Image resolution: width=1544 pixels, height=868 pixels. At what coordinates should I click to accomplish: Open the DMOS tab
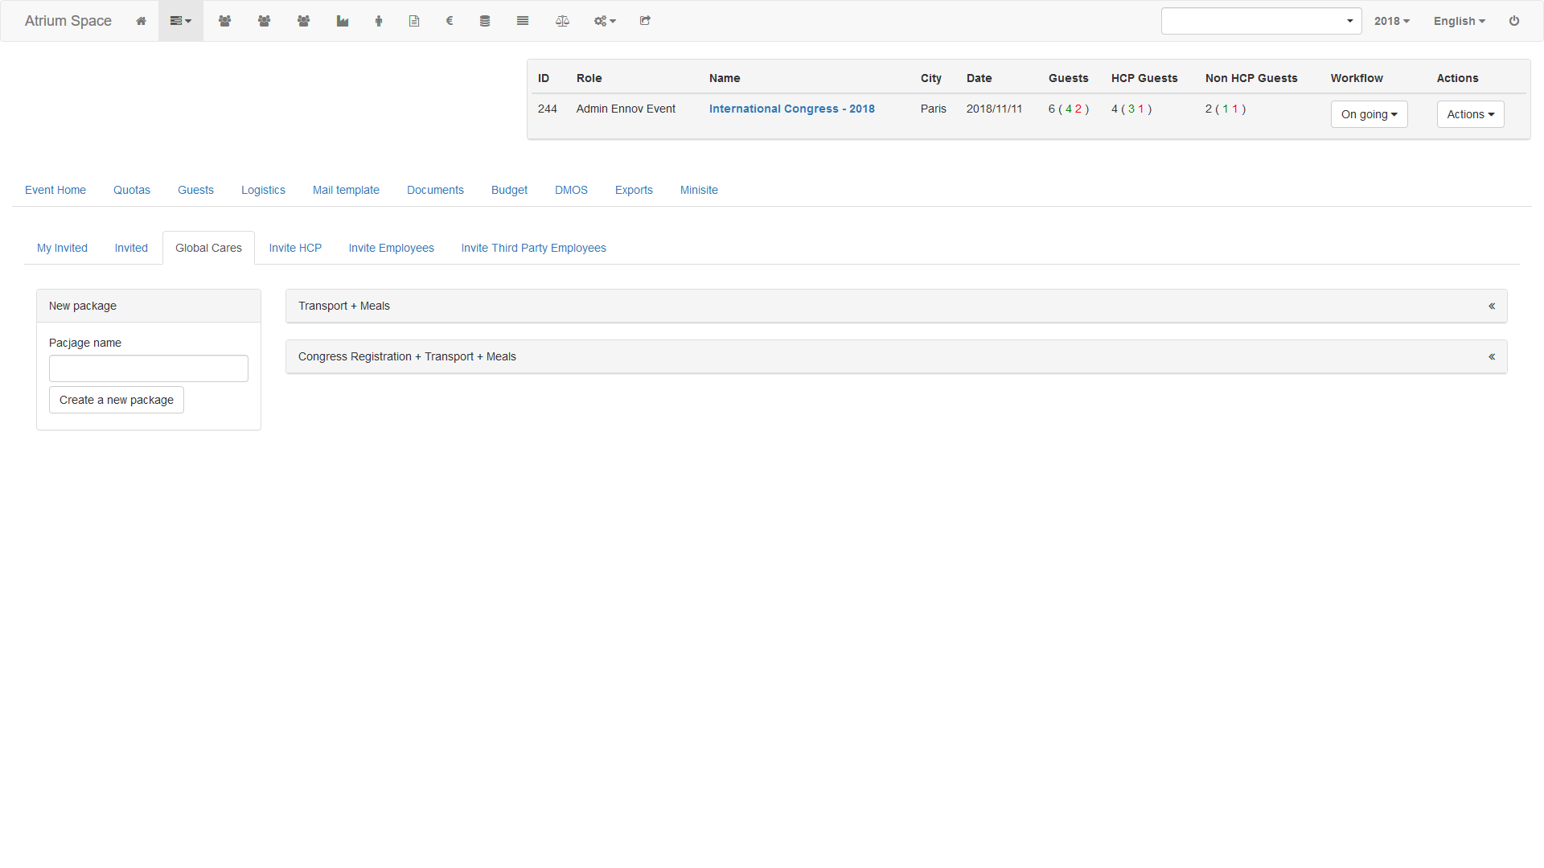click(x=571, y=190)
